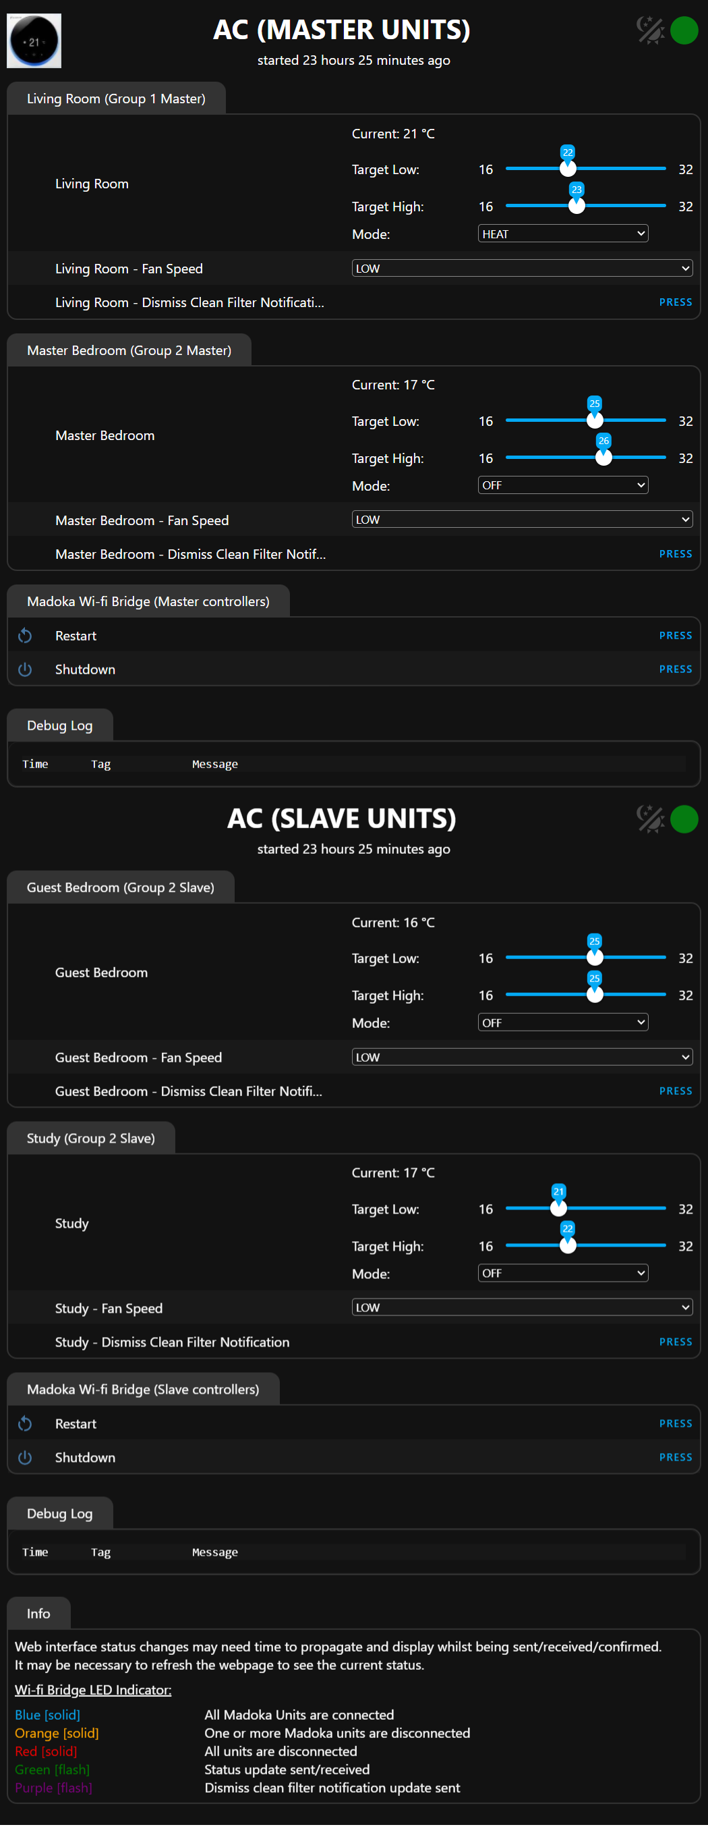Open Living Room - Fan Speed dropdown
The height and width of the screenshot is (1827, 708).
tap(522, 268)
